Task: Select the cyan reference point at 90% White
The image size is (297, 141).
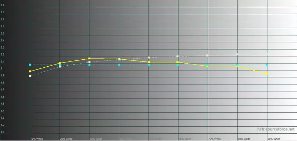Action: (267, 65)
